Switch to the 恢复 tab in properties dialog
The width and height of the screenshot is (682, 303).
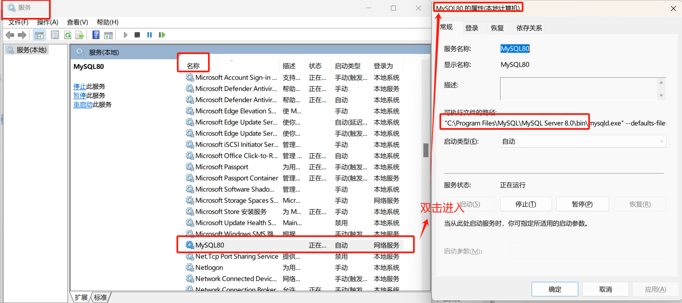[x=497, y=28]
